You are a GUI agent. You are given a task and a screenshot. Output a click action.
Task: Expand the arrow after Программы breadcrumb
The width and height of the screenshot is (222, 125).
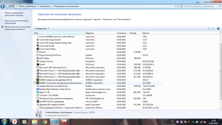[x=52, y=6]
